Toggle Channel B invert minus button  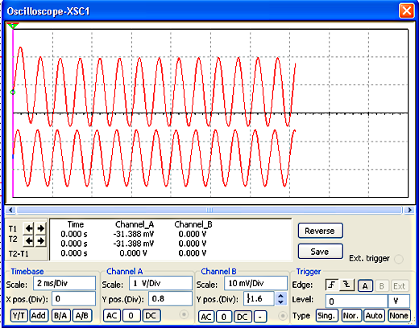pyautogui.click(x=259, y=317)
